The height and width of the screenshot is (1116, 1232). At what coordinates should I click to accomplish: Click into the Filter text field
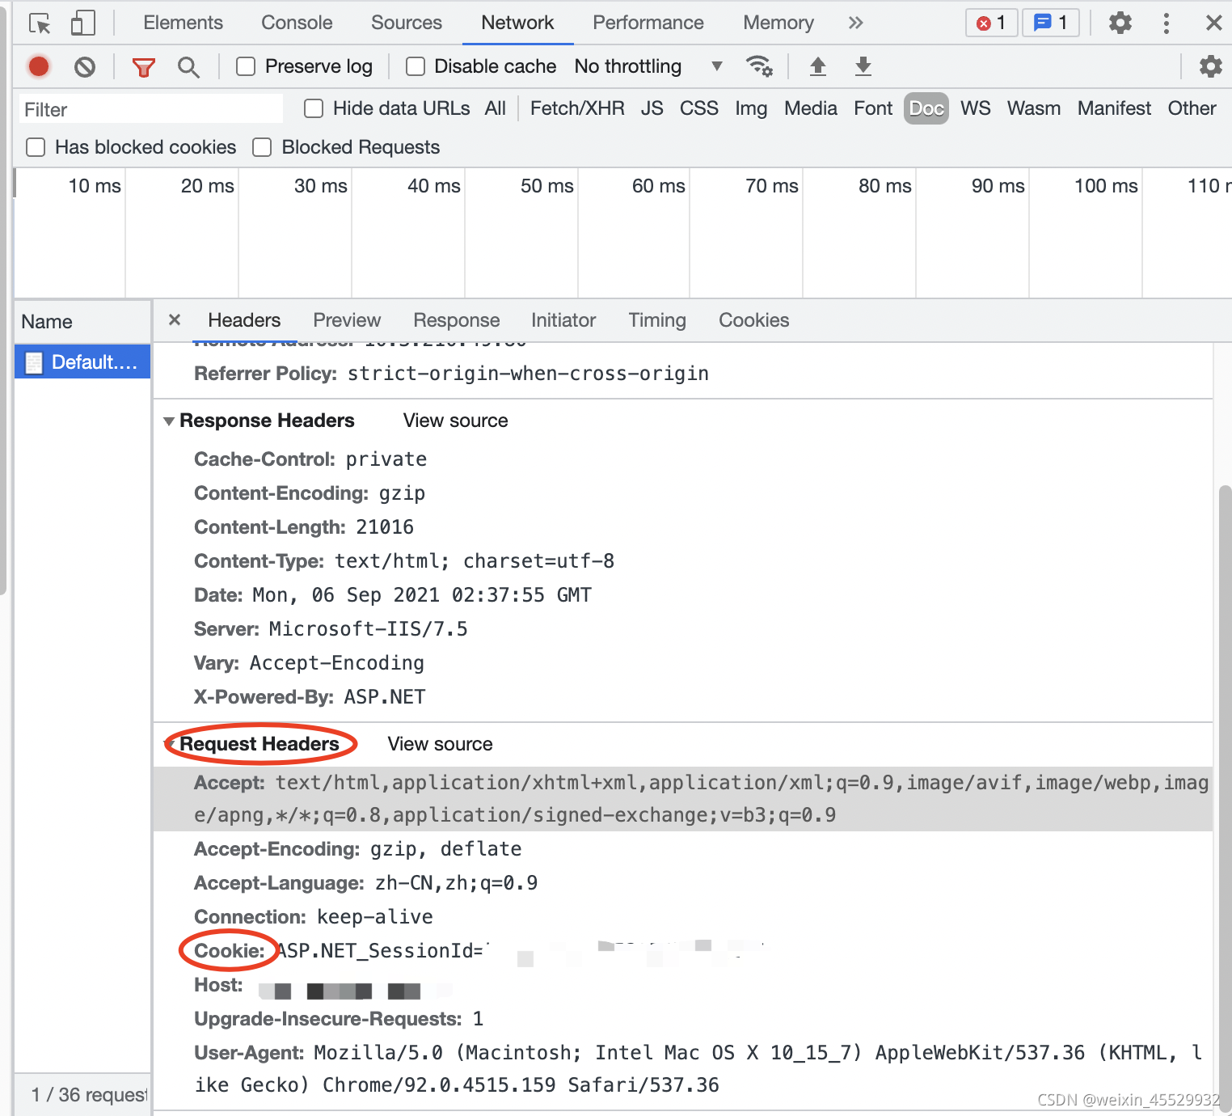pos(151,109)
